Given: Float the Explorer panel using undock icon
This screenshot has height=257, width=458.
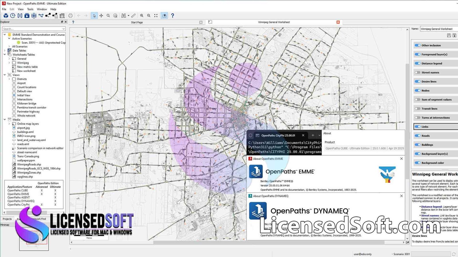Looking at the screenshot, I should 62,22.
